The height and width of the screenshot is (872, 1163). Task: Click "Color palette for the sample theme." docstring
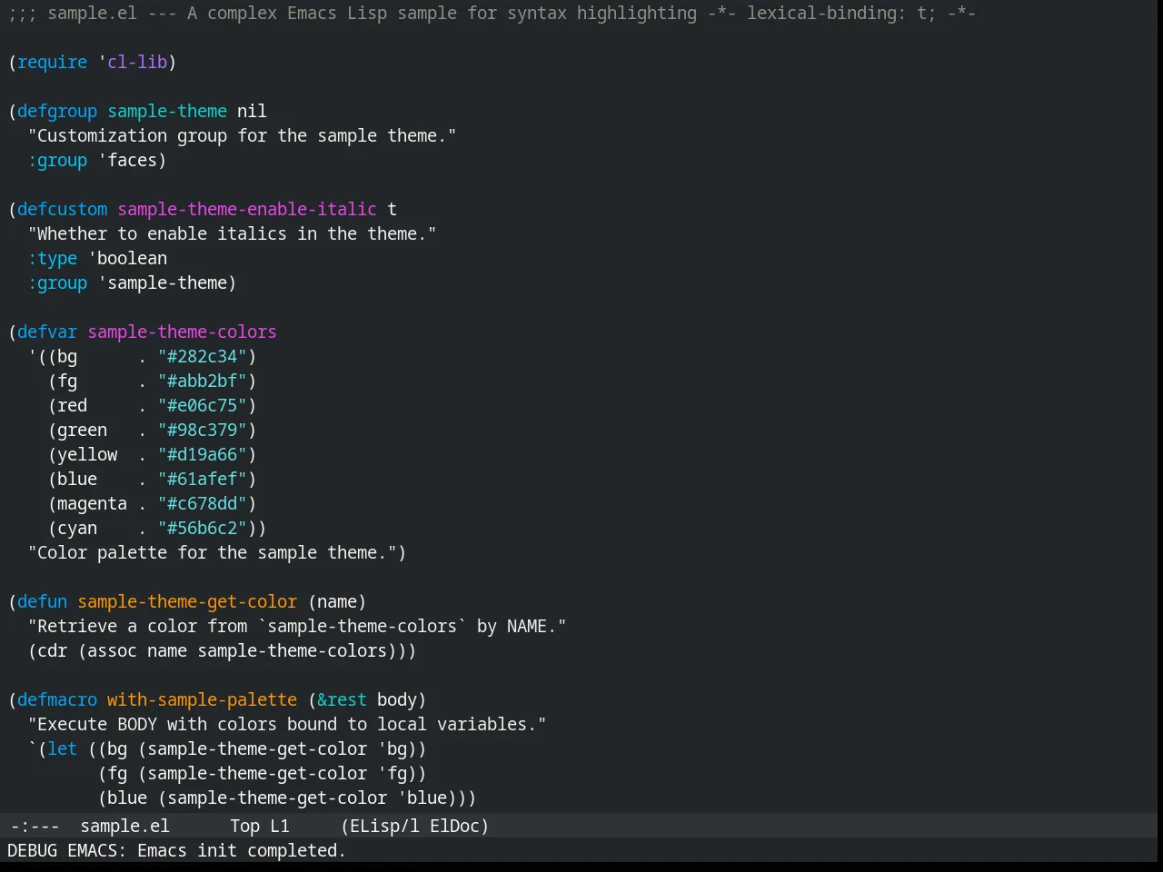pos(213,552)
